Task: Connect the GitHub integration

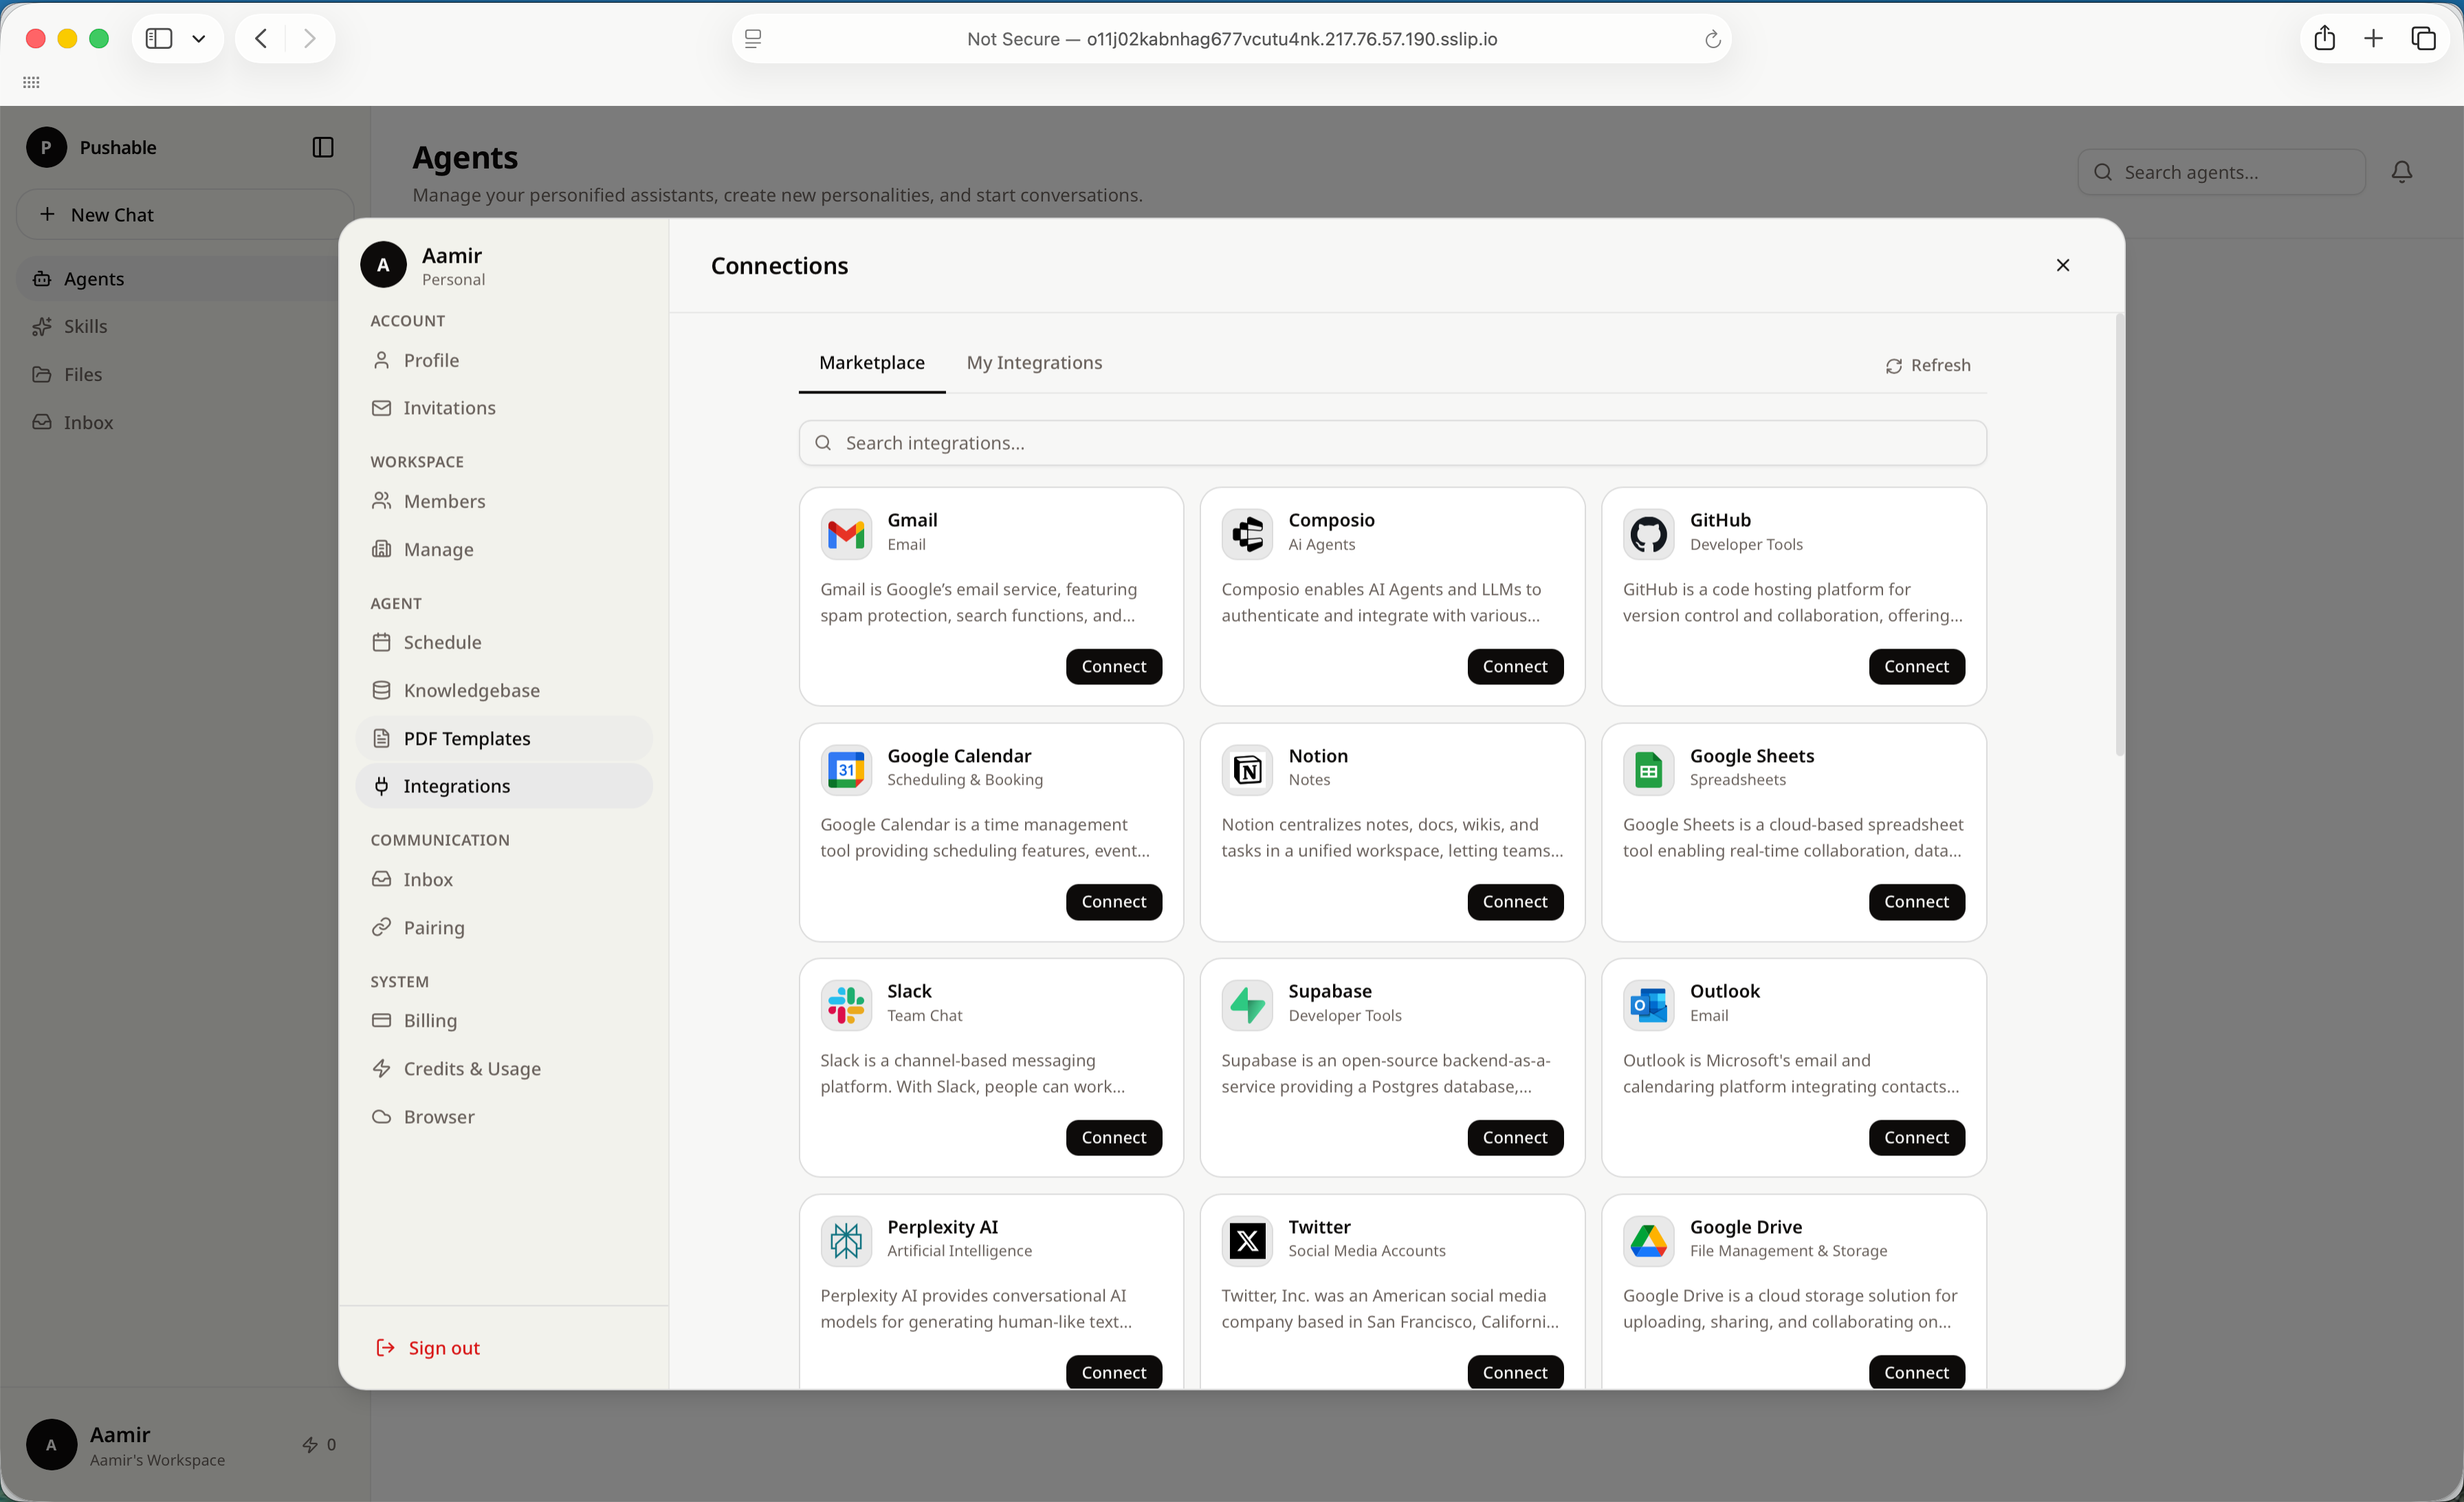Action: point(1916,666)
